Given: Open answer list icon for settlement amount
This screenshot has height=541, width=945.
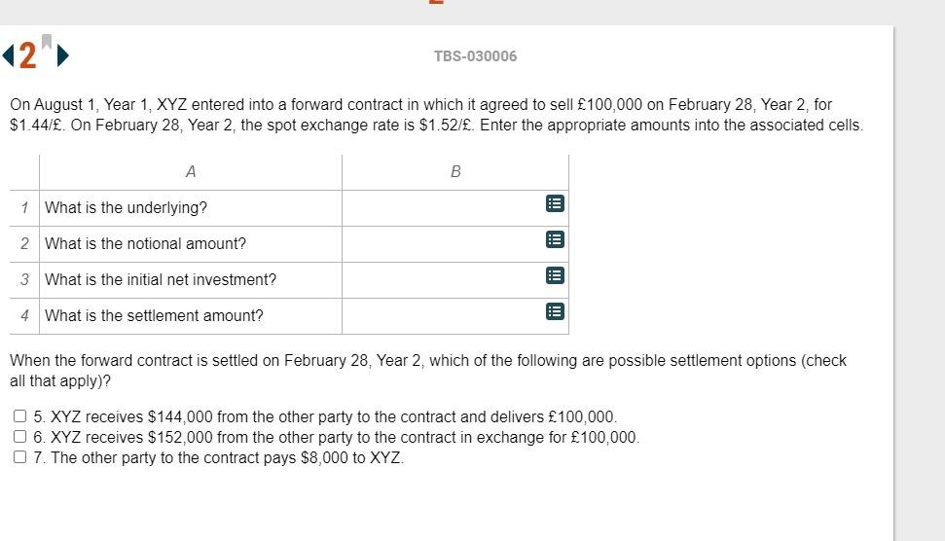Looking at the screenshot, I should [x=555, y=311].
